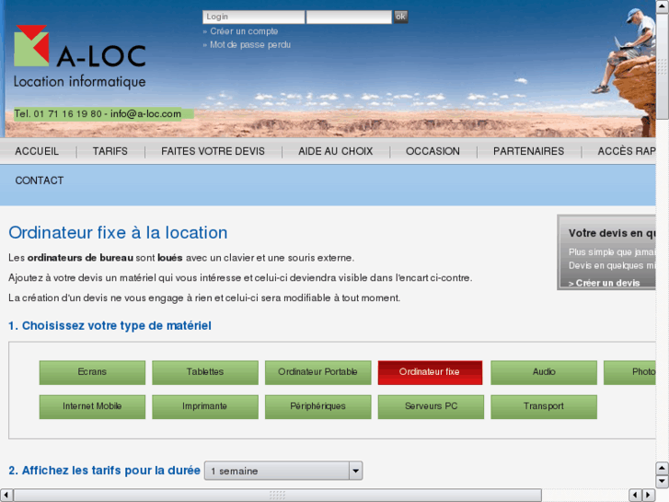This screenshot has height=502, width=669.
Task: Click the Ordinateur fixe à la location heading
Action: point(118,233)
